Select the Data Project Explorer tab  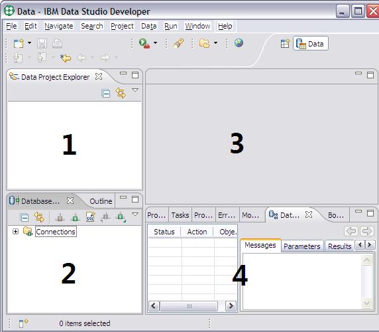(56, 77)
